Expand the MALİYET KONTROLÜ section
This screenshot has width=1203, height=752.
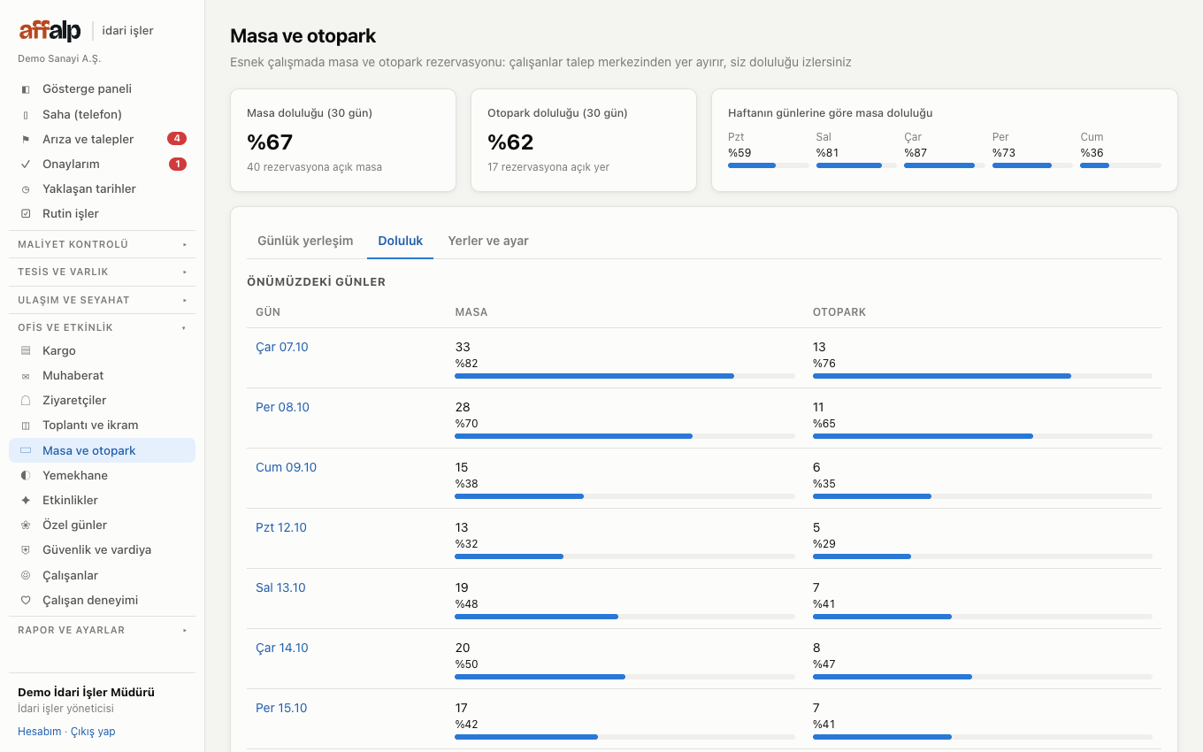coord(103,244)
